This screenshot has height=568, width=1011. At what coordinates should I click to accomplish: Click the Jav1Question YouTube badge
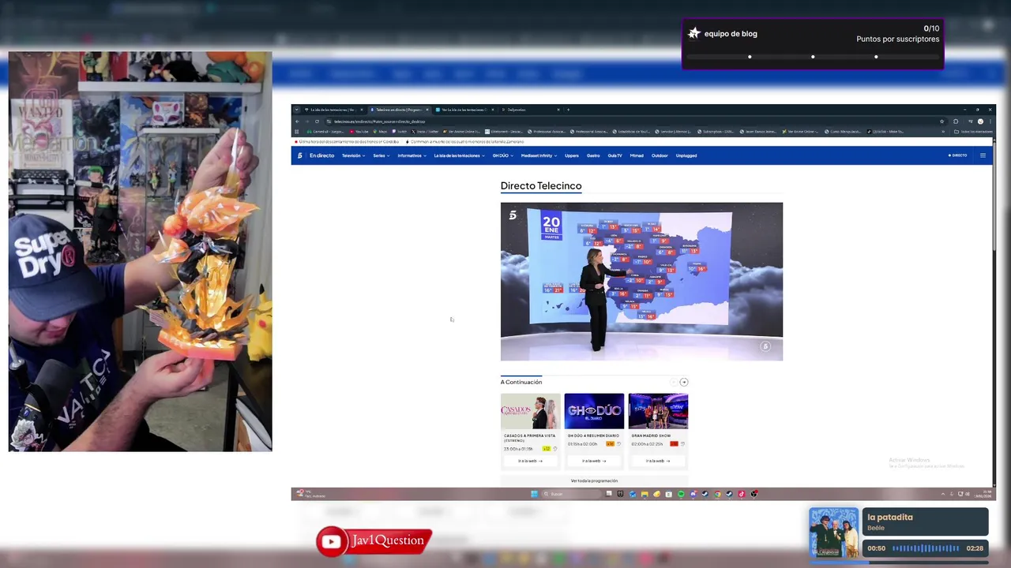[x=374, y=540]
